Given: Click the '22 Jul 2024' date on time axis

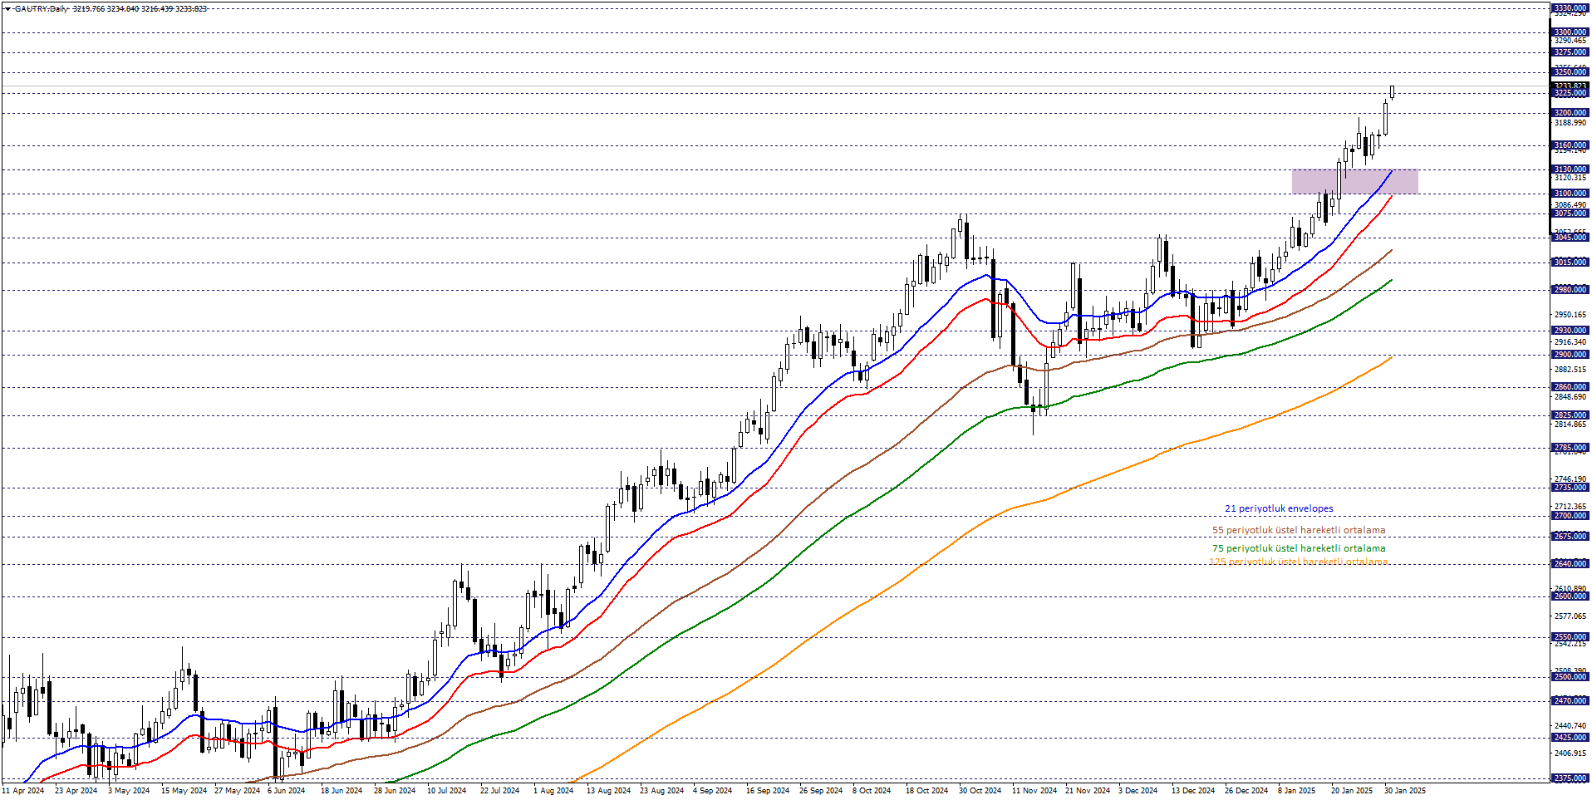Looking at the screenshot, I should click(500, 791).
